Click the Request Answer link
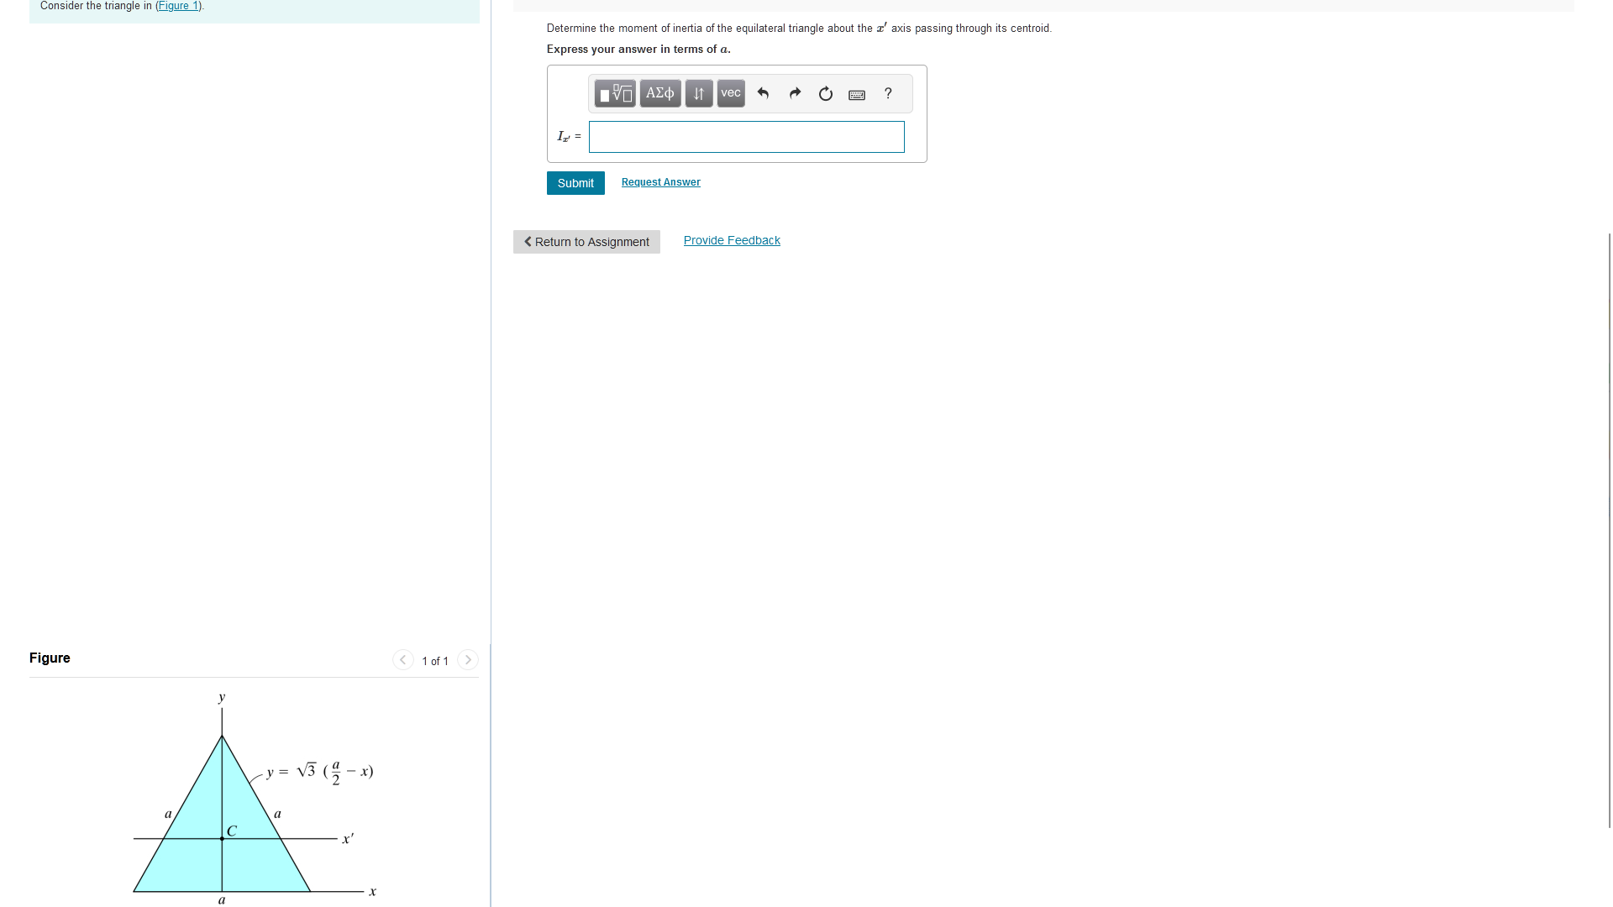 click(660, 181)
